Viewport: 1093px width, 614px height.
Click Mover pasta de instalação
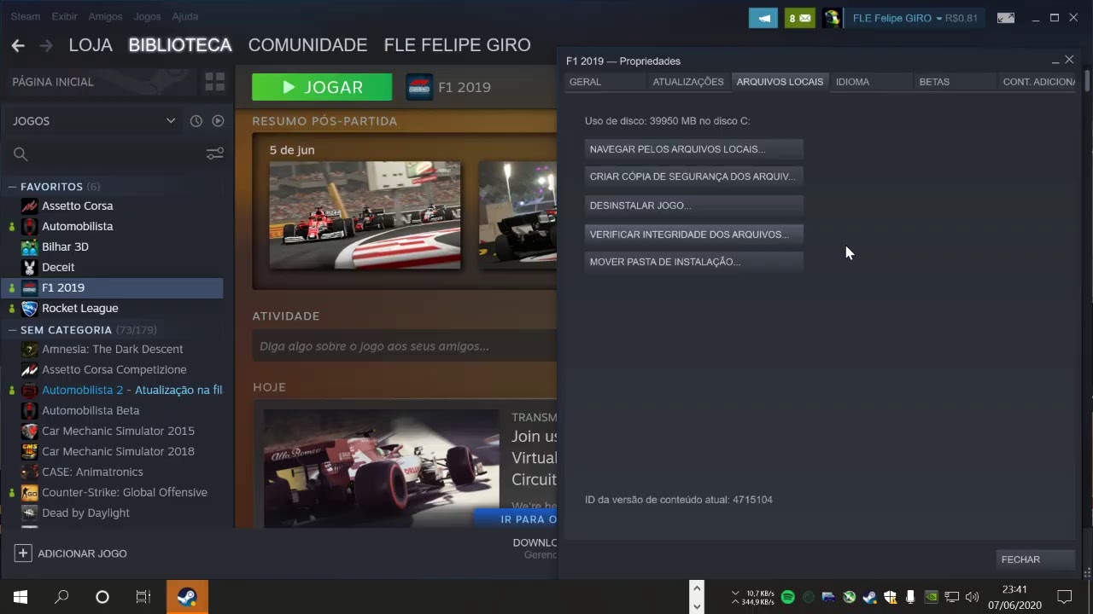point(694,262)
